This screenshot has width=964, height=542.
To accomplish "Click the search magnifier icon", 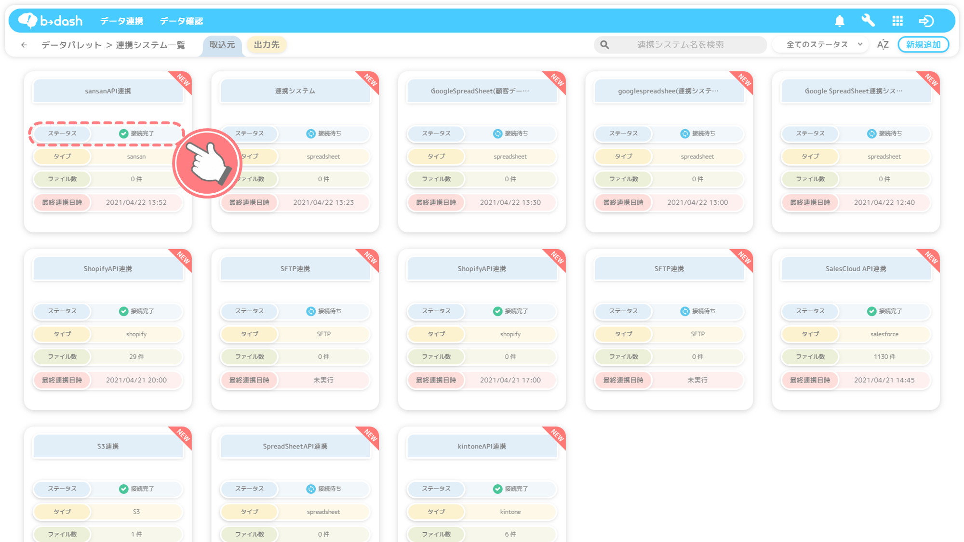I will tap(604, 45).
